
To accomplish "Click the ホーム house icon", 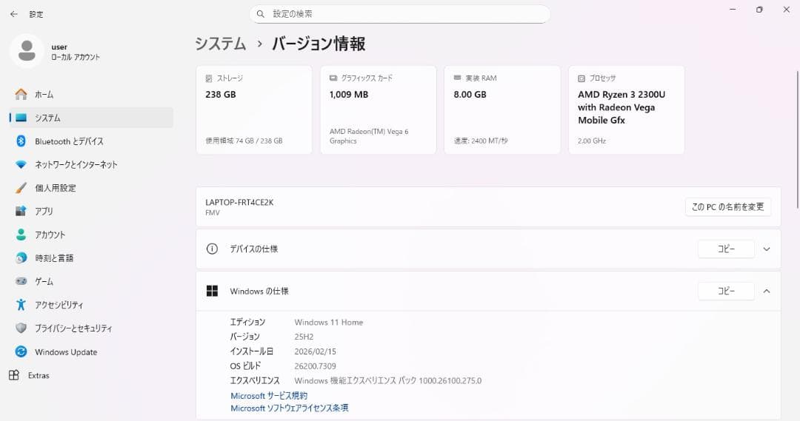I will (21, 94).
